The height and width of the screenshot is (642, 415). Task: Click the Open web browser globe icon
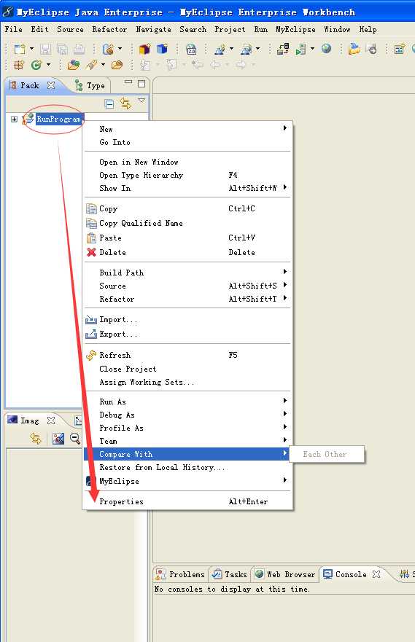326,49
